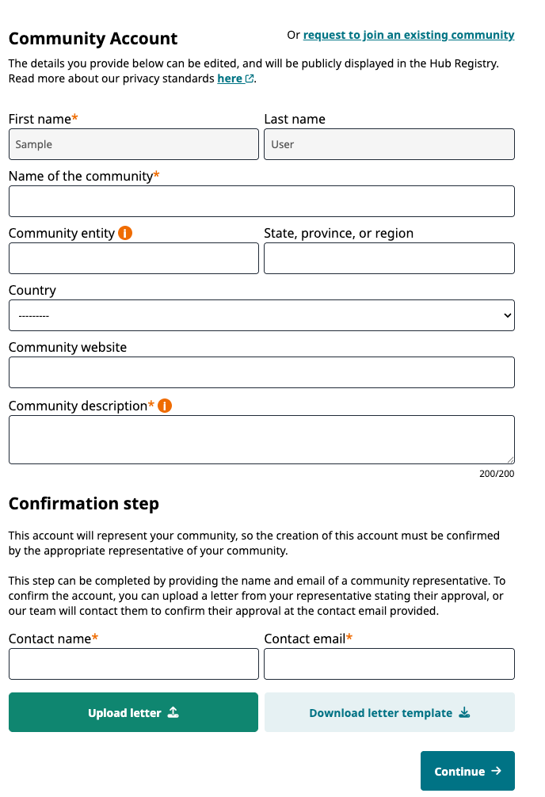
Task: Click inside the Community description textarea
Action: 261,440
